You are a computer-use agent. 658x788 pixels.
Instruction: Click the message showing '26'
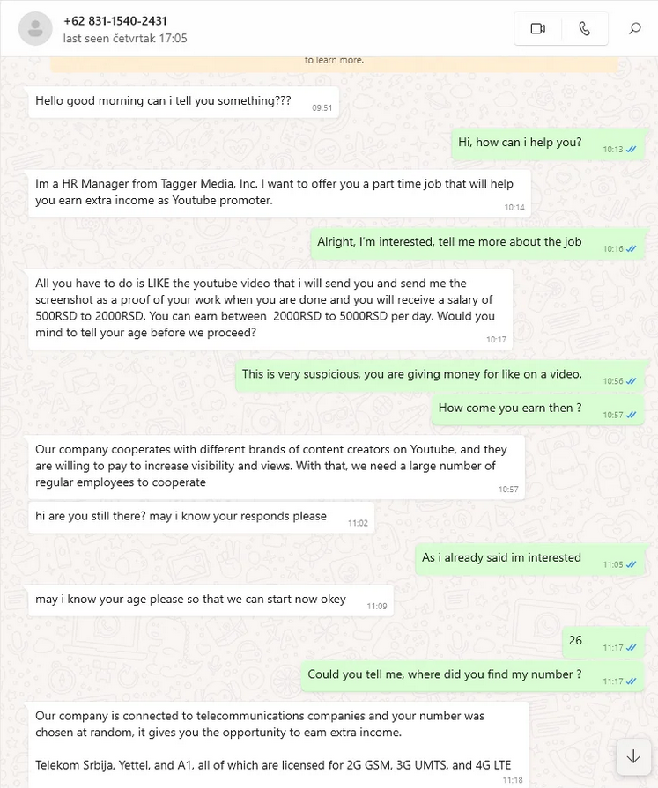(x=603, y=642)
